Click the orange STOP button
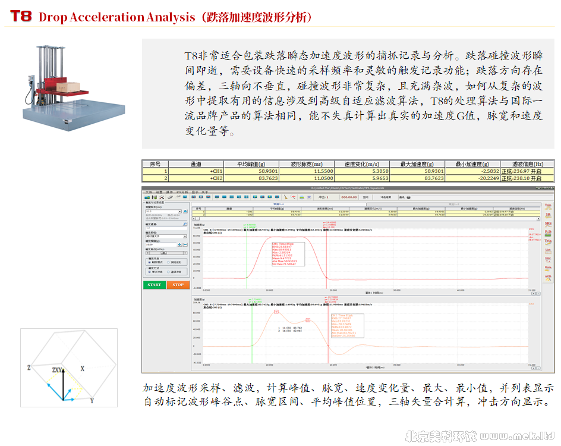Viewport: 561px width, 446px height. pyautogui.click(x=178, y=285)
